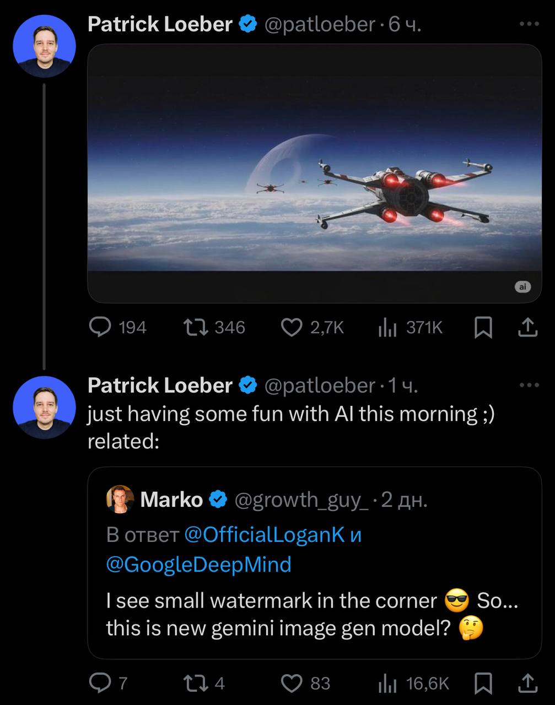Open more options for the second post
The image size is (555, 705).
(529, 385)
